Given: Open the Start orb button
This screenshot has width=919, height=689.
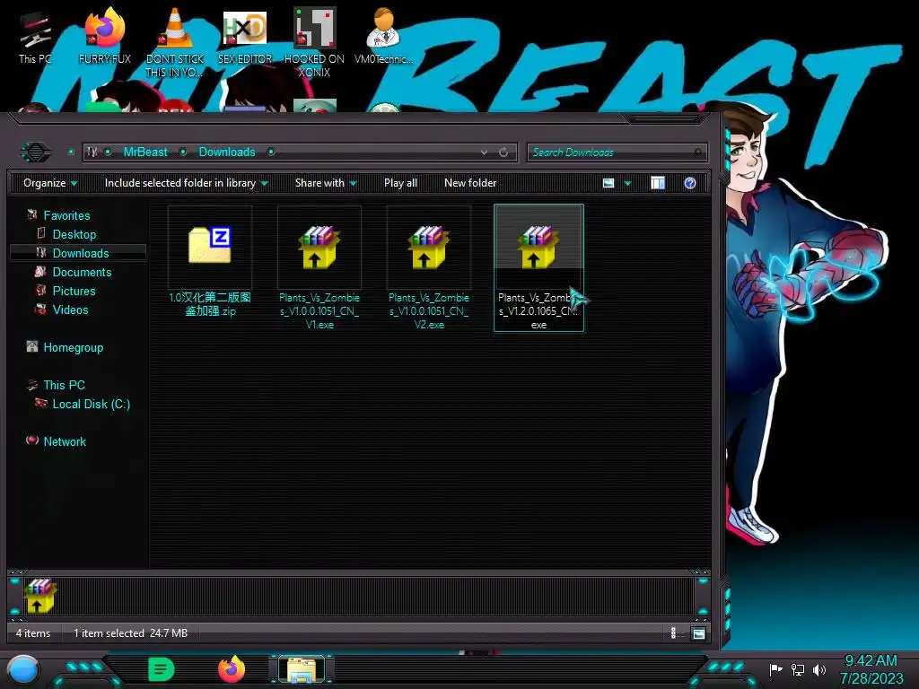Looking at the screenshot, I should click(x=23, y=670).
